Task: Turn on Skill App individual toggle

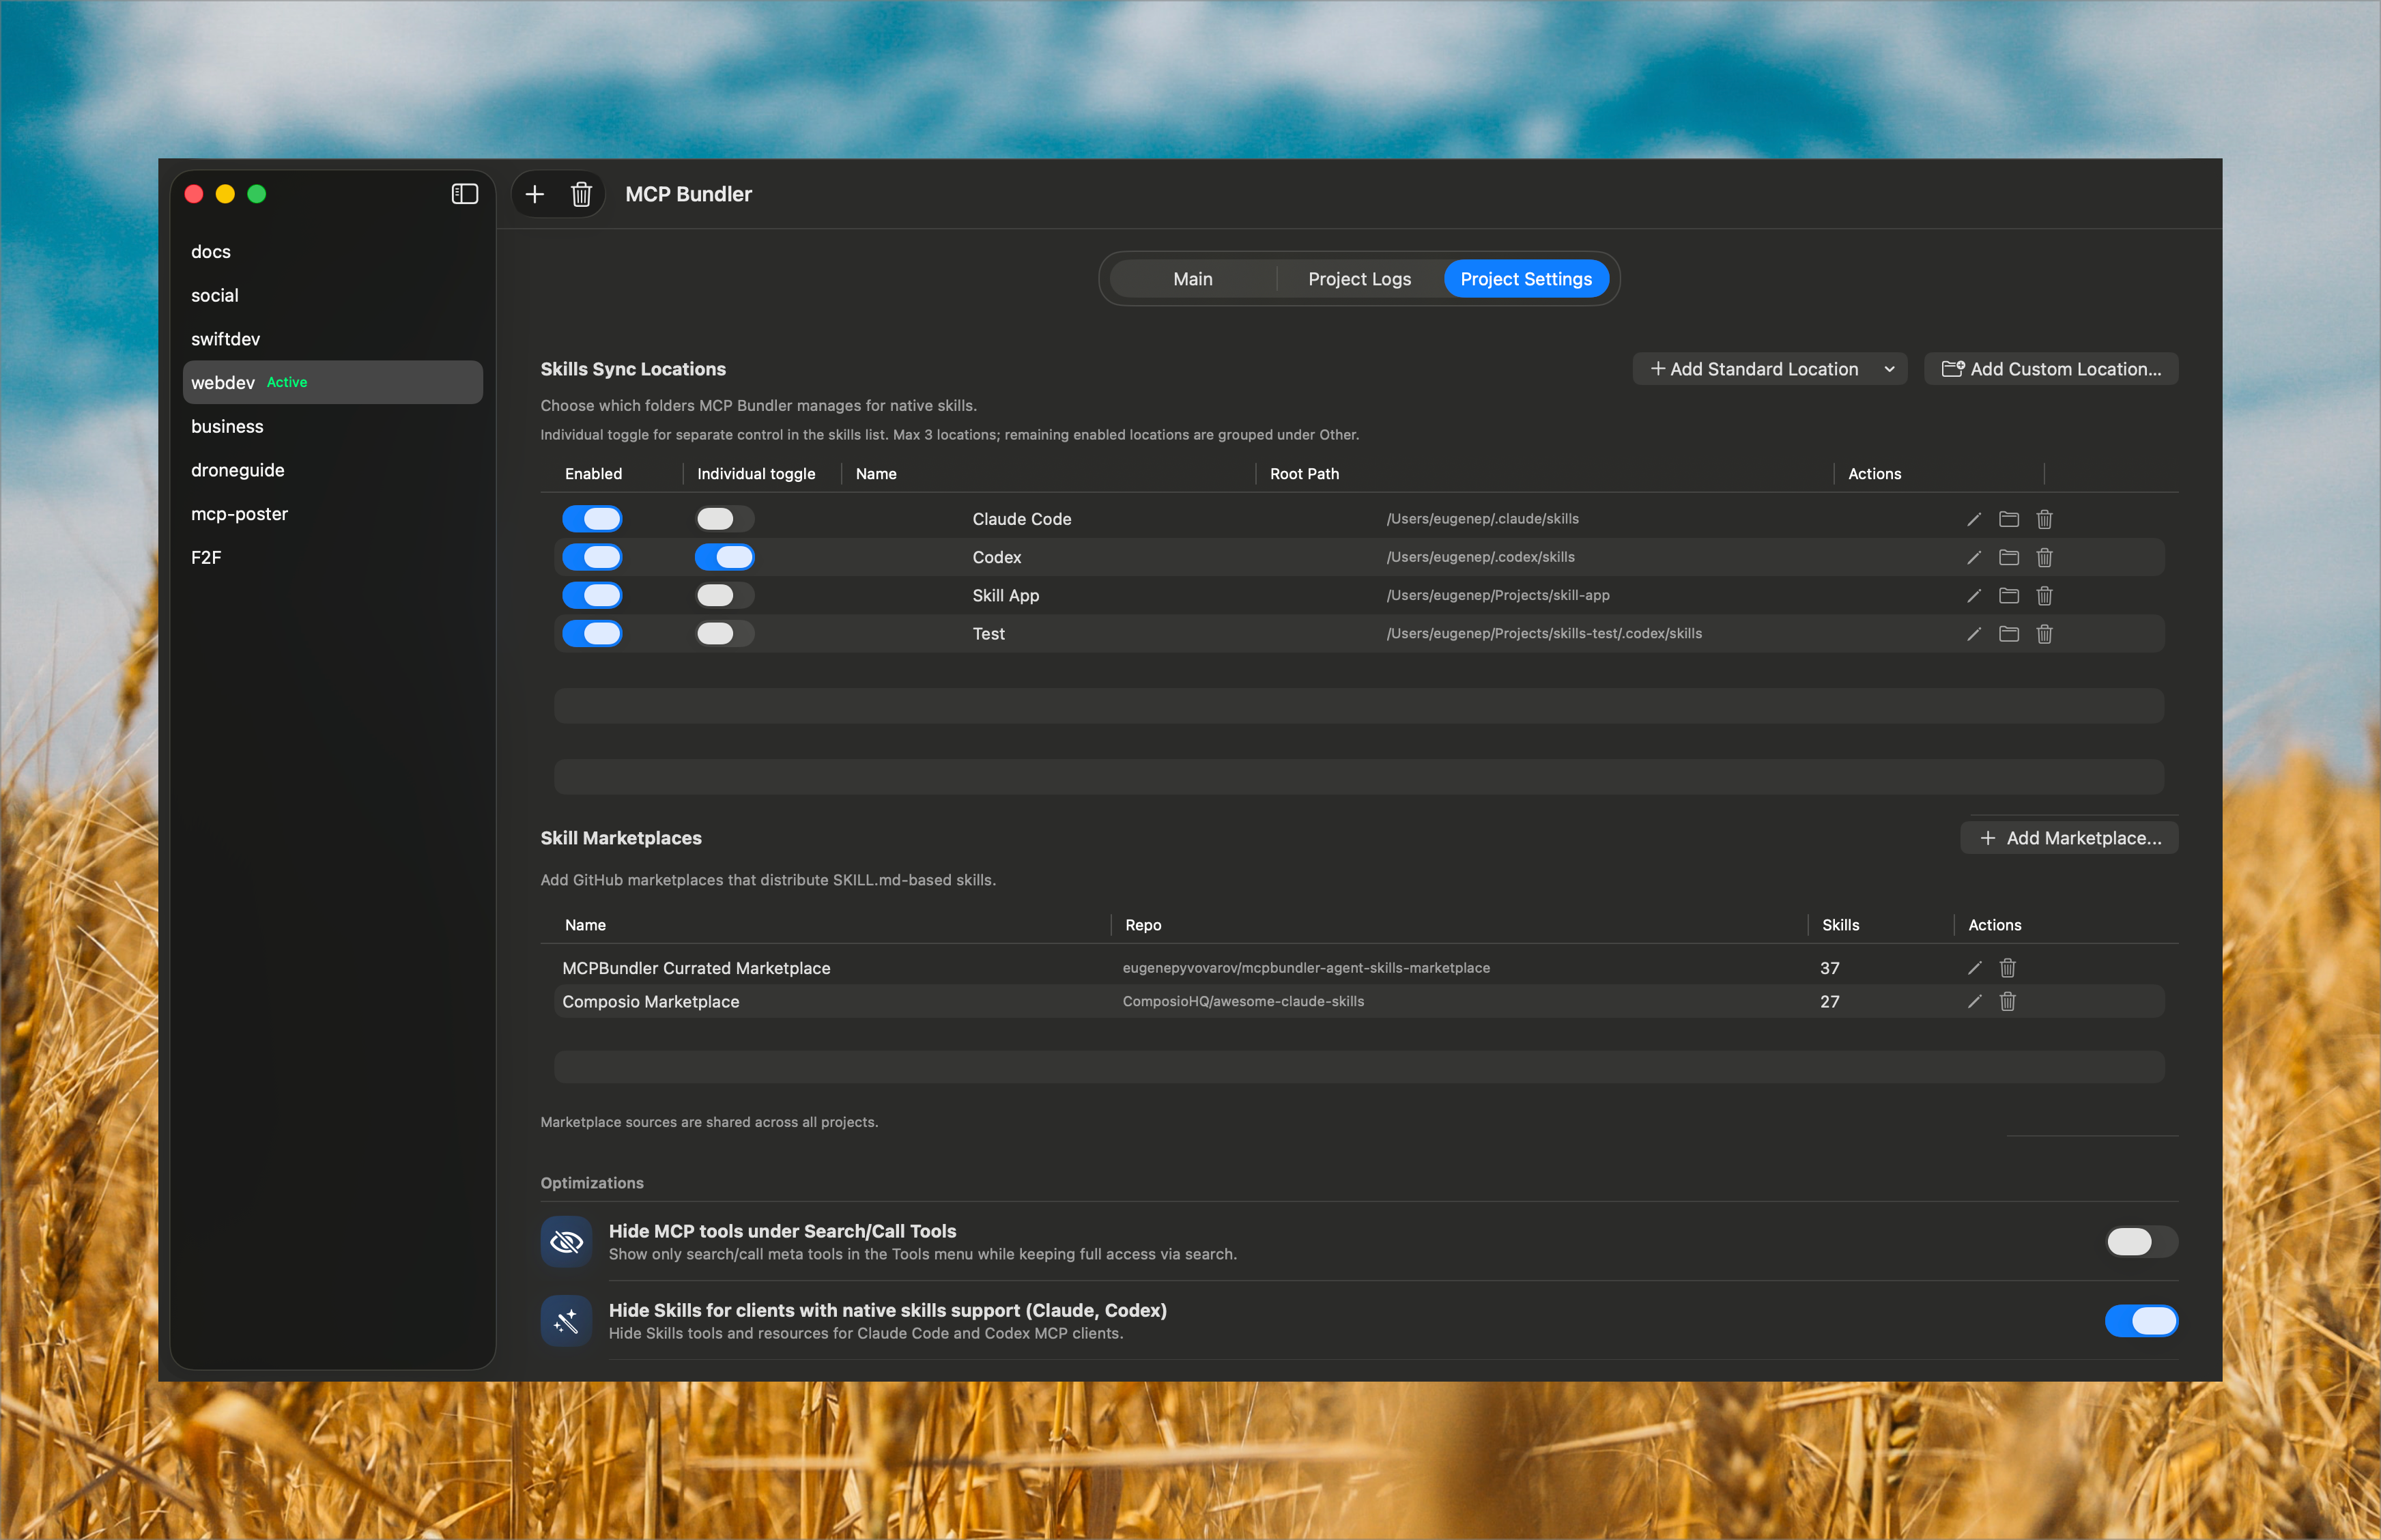Action: pyautogui.click(x=725, y=596)
